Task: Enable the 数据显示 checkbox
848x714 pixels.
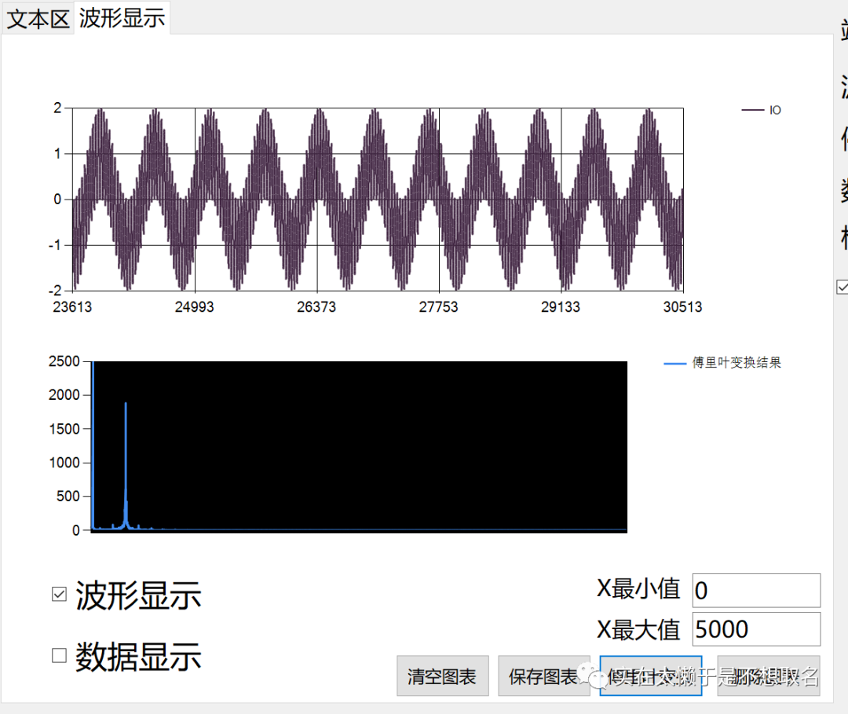Action: [59, 656]
